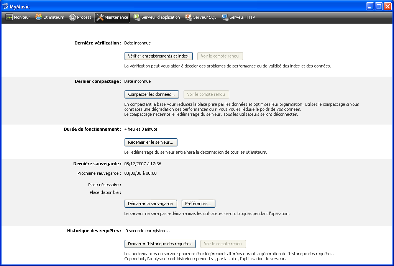The height and width of the screenshot is (266, 394).
Task: Click the Maintenance wrench icon
Action: [100, 17]
